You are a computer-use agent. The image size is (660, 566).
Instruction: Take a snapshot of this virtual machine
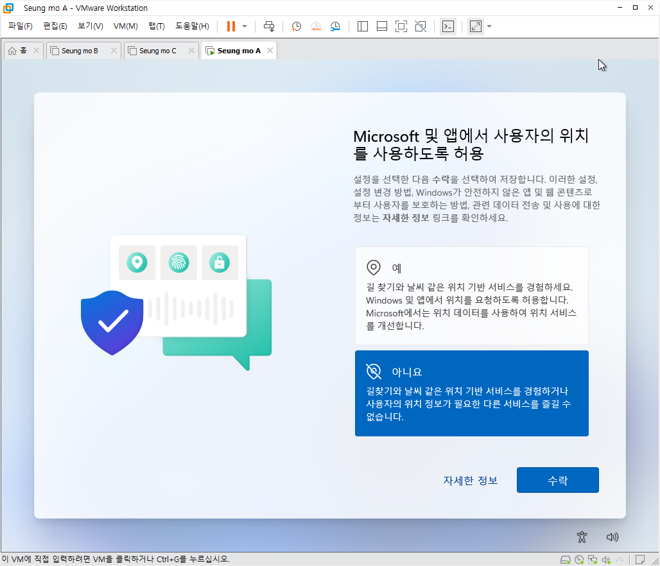(297, 26)
